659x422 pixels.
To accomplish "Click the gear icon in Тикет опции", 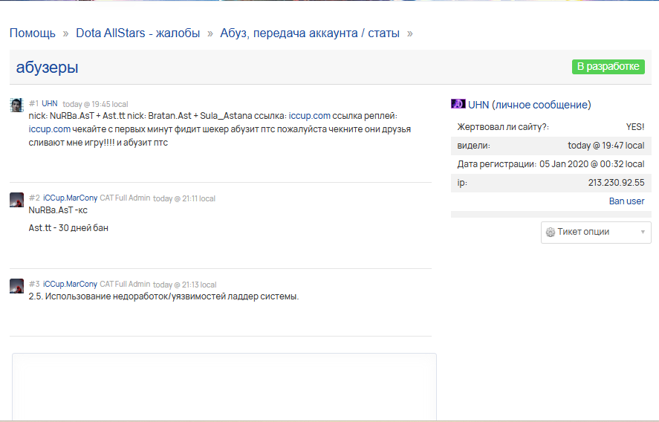I will [x=550, y=232].
